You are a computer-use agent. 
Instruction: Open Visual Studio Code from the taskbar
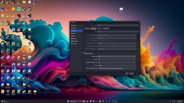click(x=113, y=101)
